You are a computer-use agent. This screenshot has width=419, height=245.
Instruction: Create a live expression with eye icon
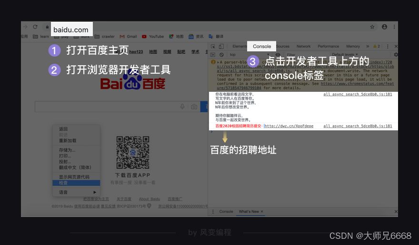[x=278, y=55]
